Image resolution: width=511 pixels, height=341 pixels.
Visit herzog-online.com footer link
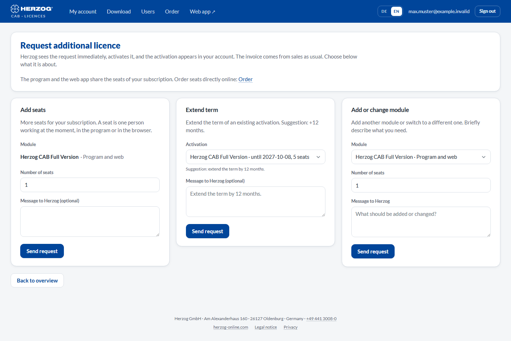[x=231, y=327]
